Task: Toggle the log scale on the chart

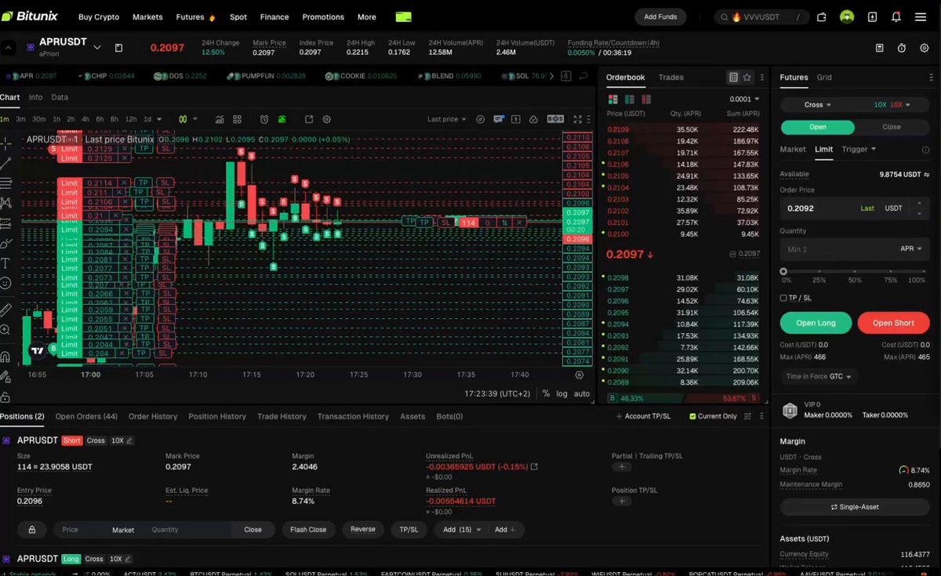Action: tap(561, 393)
